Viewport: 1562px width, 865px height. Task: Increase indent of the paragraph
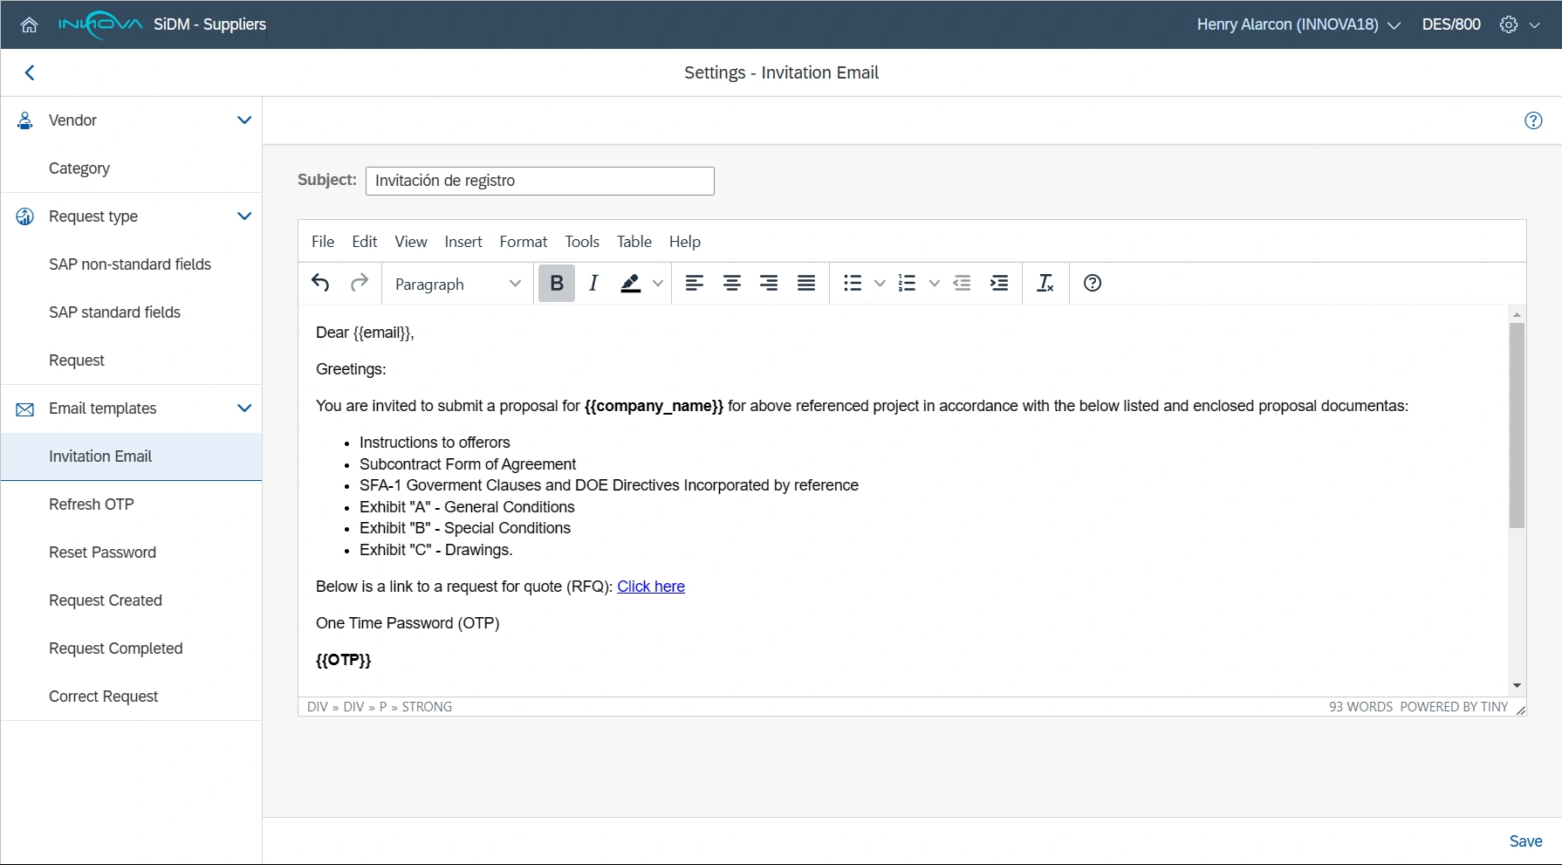pos(999,283)
